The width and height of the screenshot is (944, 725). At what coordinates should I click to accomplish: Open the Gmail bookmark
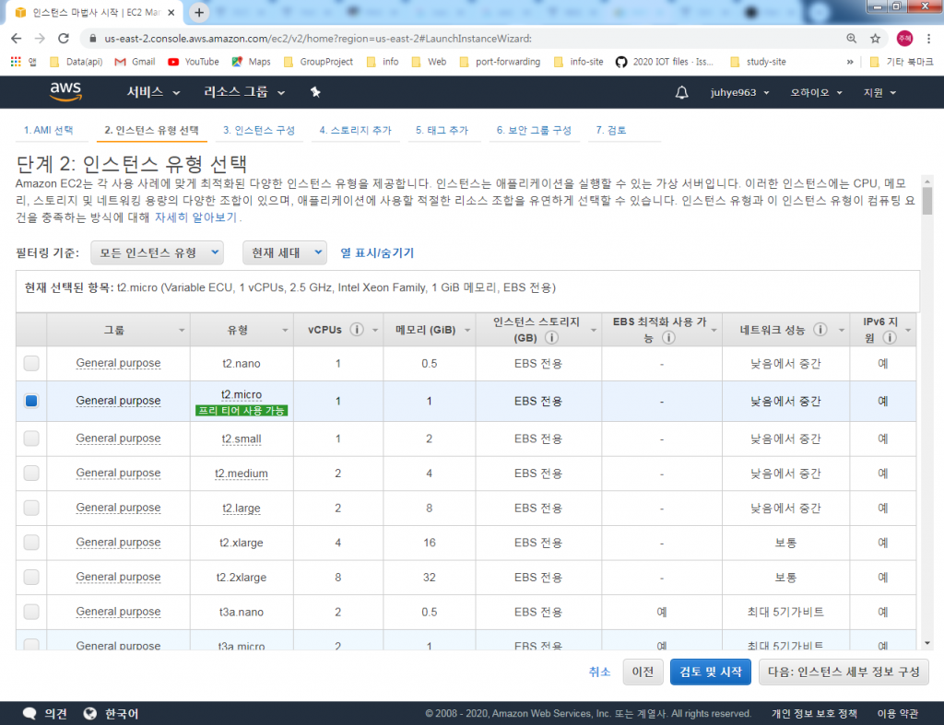[x=135, y=62]
